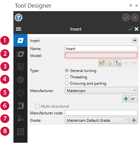Open model file with folder icon
This screenshot has width=140, height=143.
point(102,63)
